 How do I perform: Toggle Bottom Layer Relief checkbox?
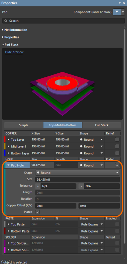click(x=117, y=153)
